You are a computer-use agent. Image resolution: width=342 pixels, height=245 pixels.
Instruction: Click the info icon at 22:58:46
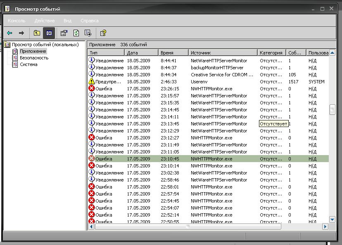pyautogui.click(x=91, y=179)
